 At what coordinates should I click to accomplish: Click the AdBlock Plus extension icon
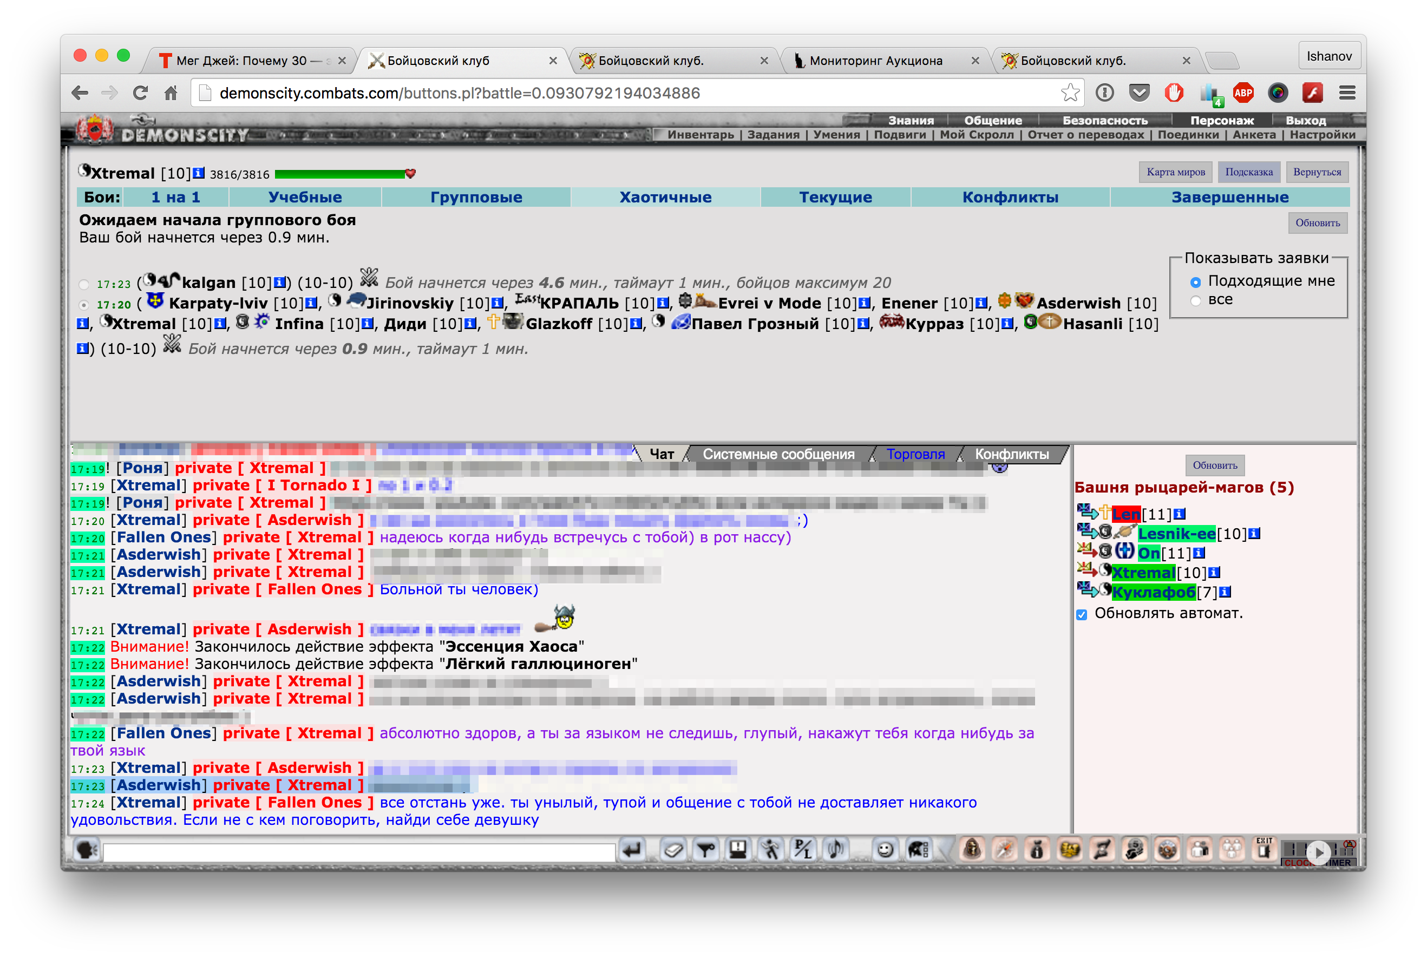point(1243,93)
